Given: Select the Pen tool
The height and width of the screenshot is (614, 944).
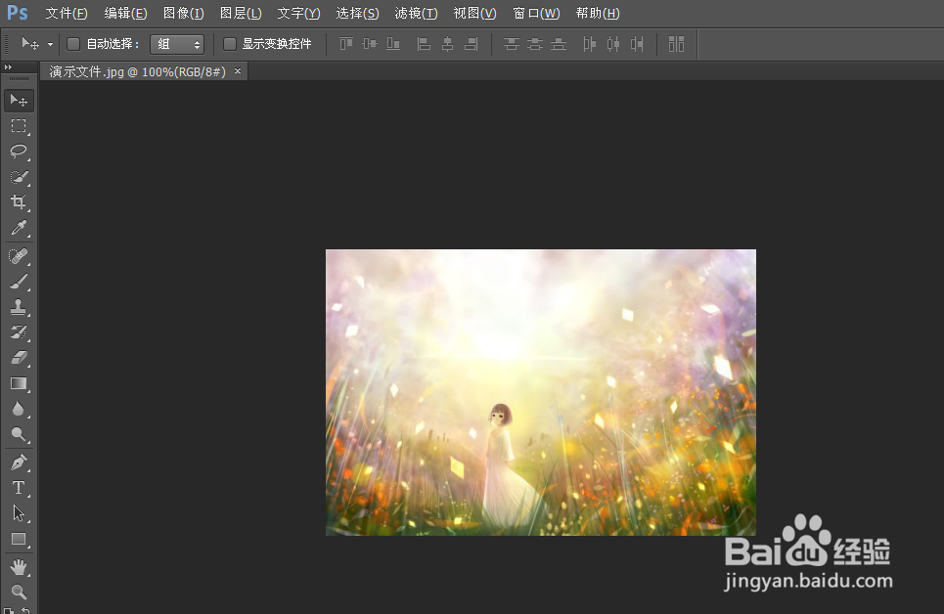Looking at the screenshot, I should pos(19,462).
